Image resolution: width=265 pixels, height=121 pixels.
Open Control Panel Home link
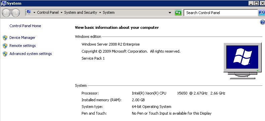[25, 26]
